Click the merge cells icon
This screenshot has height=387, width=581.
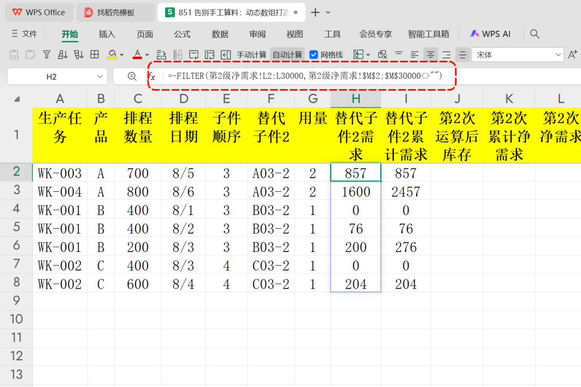210,55
